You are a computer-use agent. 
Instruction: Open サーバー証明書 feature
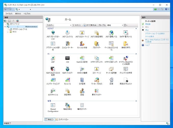[x=111, y=70]
